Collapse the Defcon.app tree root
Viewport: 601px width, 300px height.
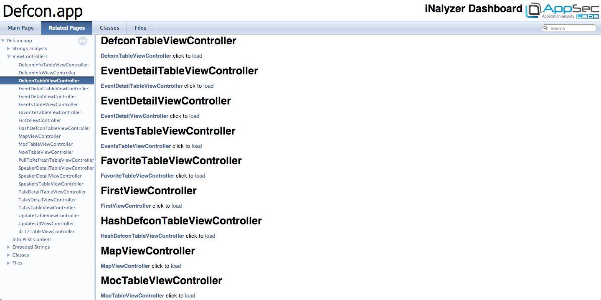point(3,41)
